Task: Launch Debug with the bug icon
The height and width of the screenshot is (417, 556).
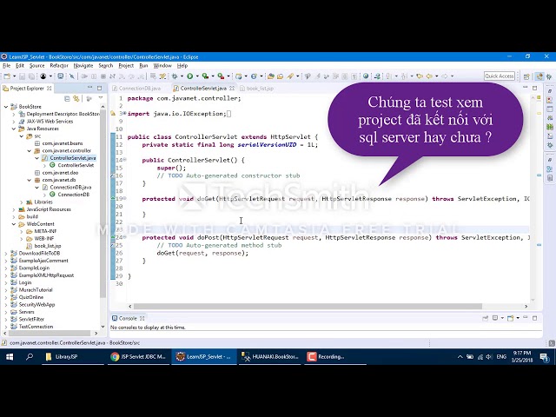Action: [175, 76]
